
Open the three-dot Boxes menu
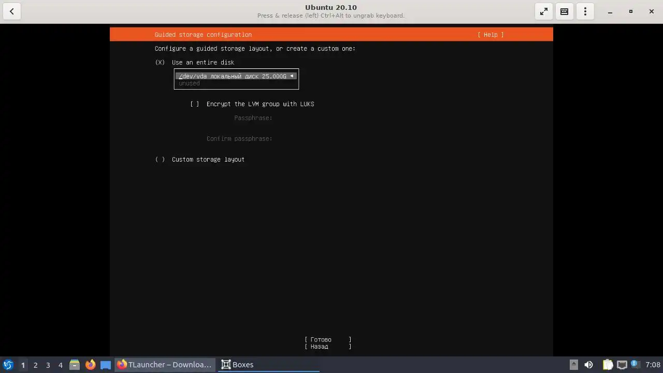pos(585,11)
